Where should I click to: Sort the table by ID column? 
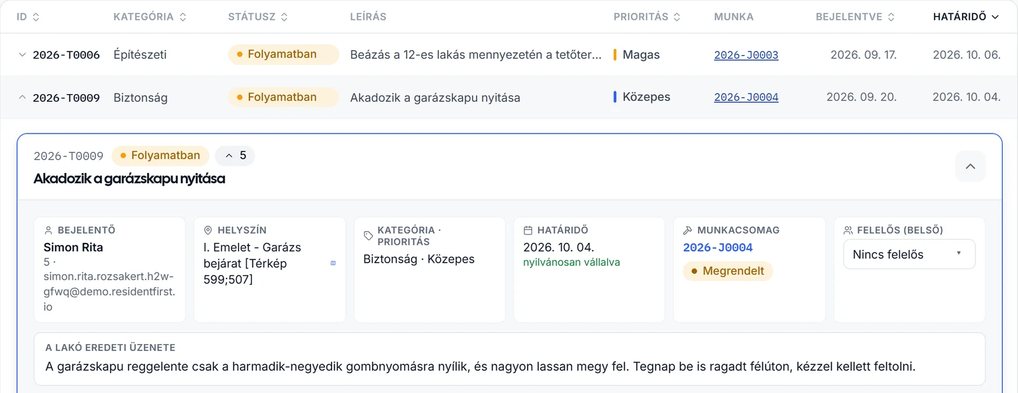pyautogui.click(x=28, y=17)
